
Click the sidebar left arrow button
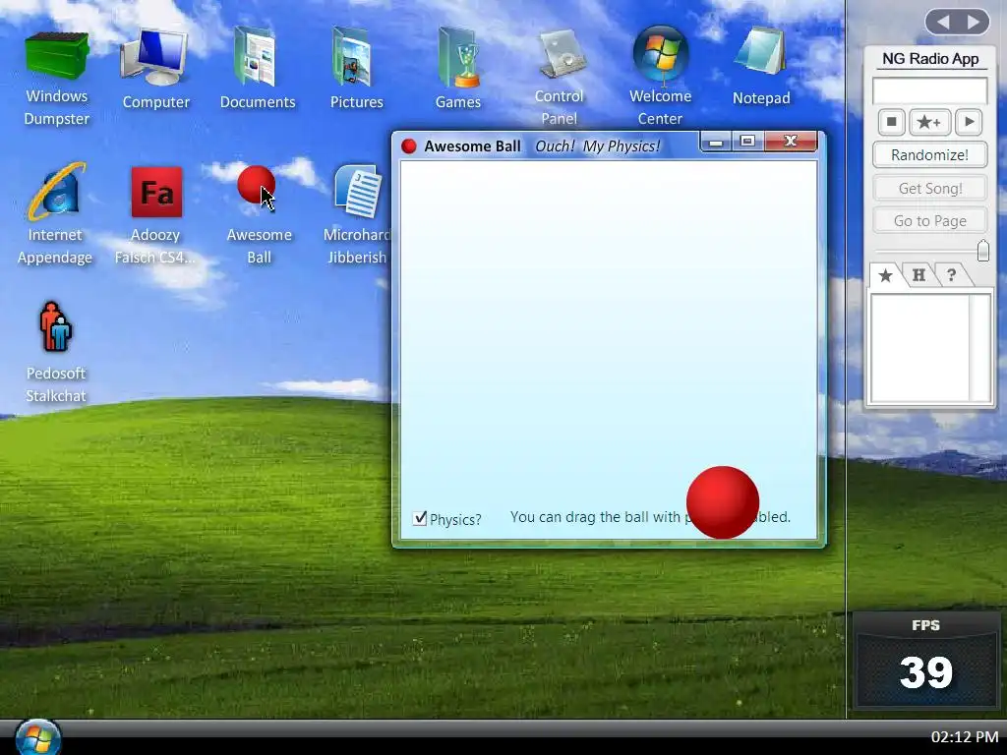[942, 23]
